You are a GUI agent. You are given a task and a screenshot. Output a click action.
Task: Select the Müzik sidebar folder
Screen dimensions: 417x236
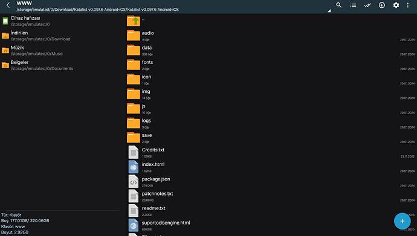[61, 51]
